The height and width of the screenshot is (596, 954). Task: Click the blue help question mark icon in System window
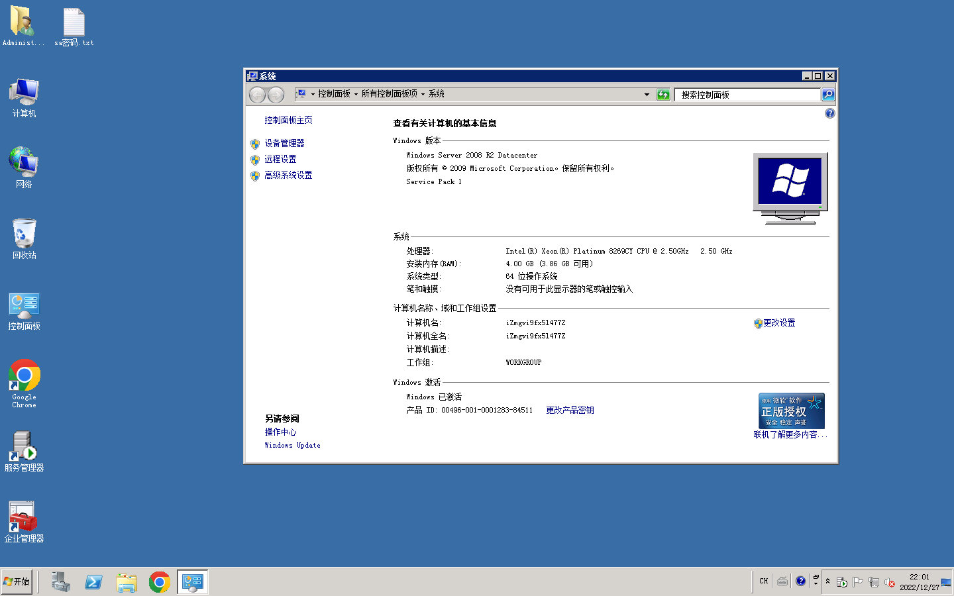click(829, 113)
